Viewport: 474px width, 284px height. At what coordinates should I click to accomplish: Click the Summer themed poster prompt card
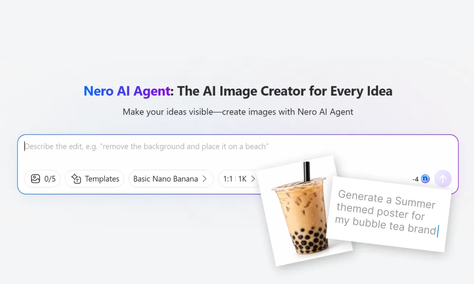pos(389,213)
